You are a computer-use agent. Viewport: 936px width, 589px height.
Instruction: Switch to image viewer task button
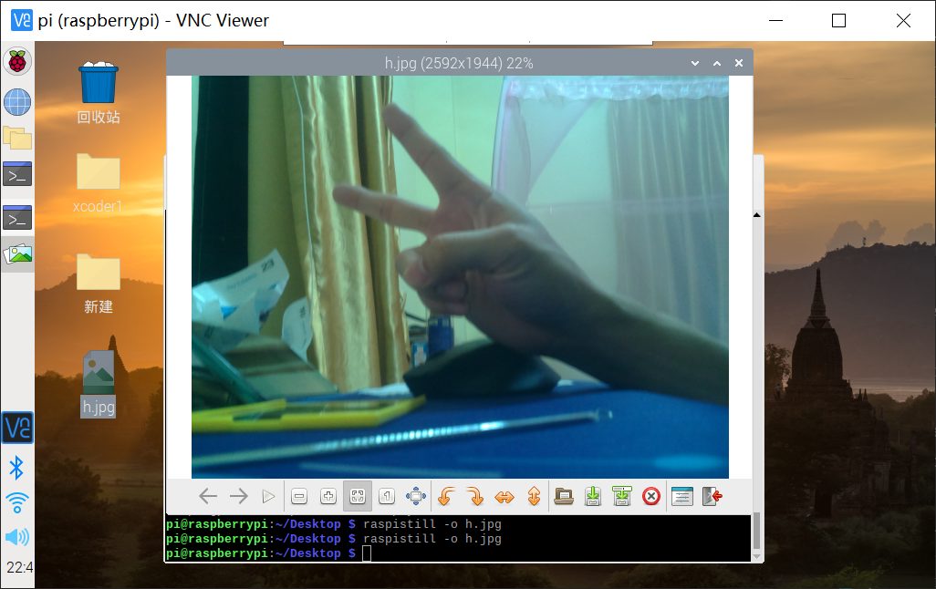pyautogui.click(x=17, y=254)
